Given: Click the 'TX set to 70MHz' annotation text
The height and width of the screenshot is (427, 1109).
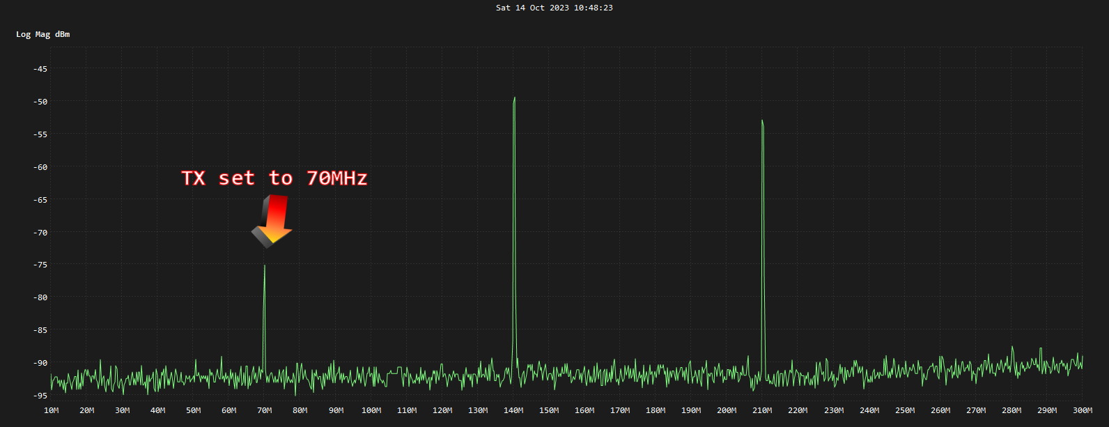Looking at the screenshot, I should tap(274, 178).
